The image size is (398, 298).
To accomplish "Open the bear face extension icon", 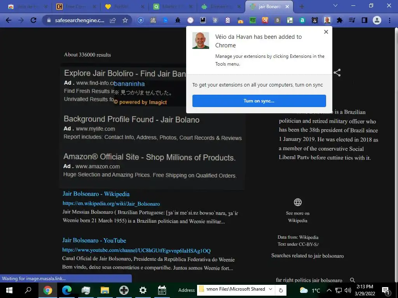I will pyautogui.click(x=315, y=20).
